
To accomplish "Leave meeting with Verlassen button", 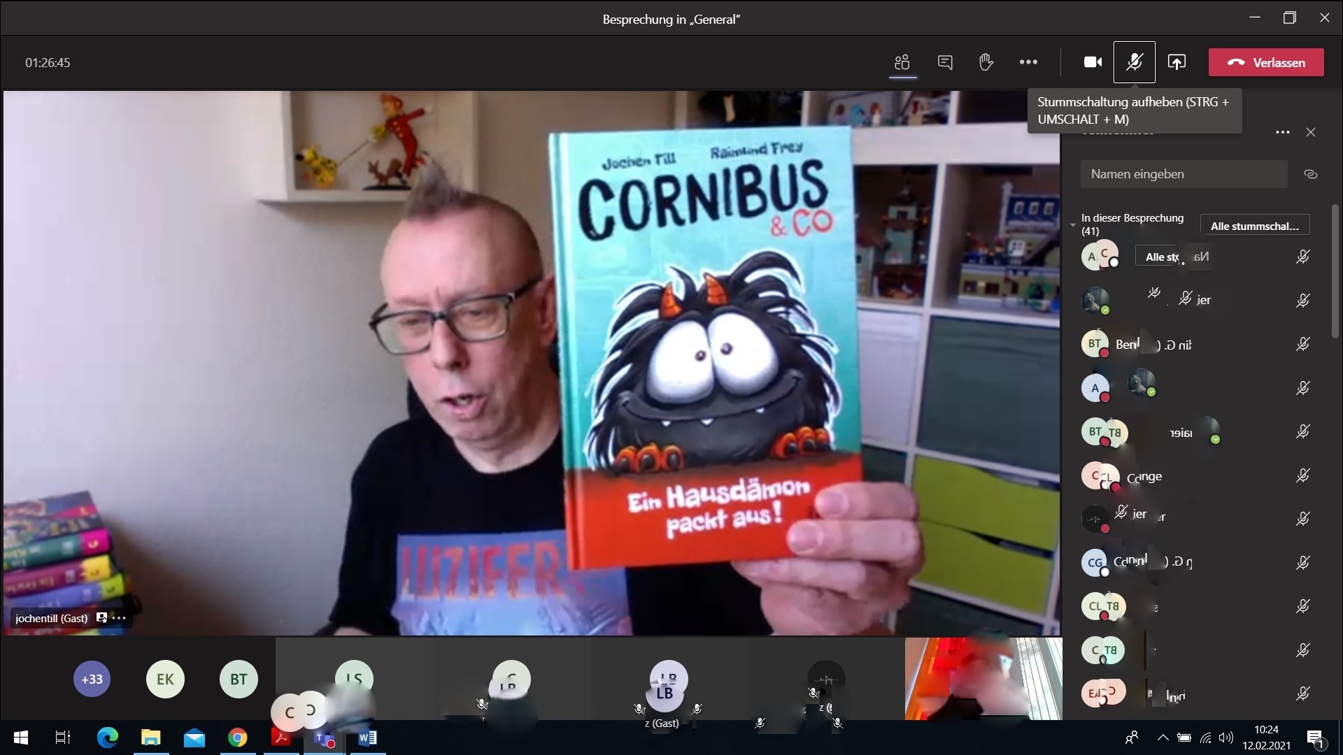I will (x=1266, y=62).
